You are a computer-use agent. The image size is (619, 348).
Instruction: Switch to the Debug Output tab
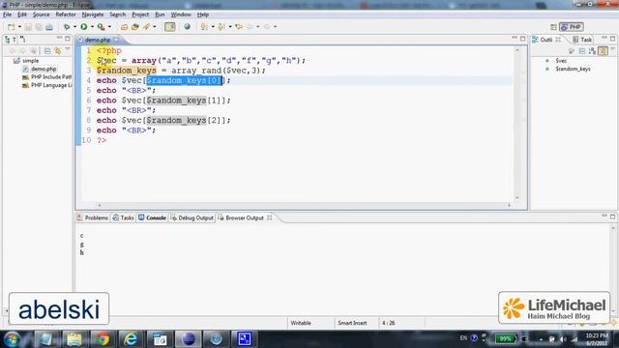coord(192,217)
